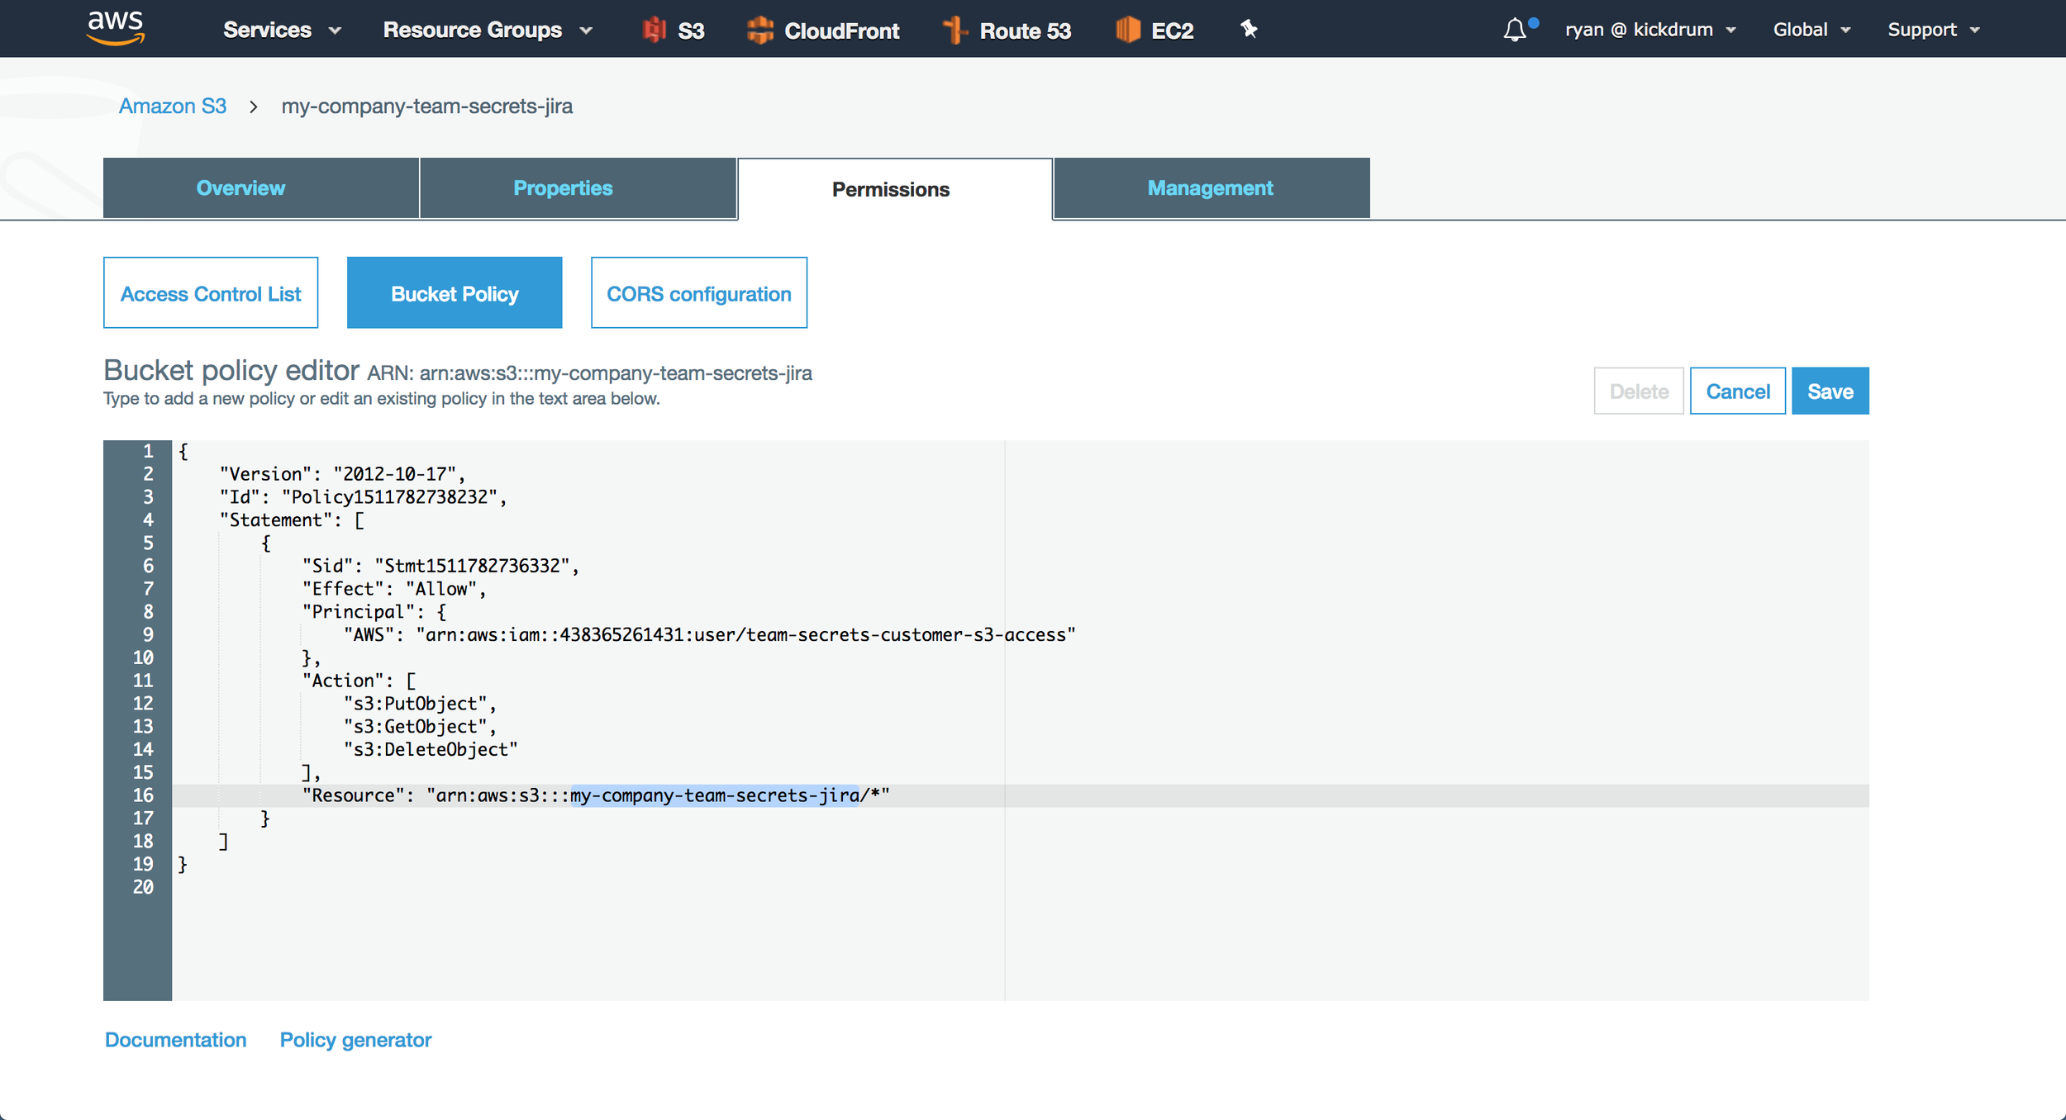Click the Resource line in policy editor
This screenshot has width=2066, height=1120.
pyautogui.click(x=1021, y=795)
